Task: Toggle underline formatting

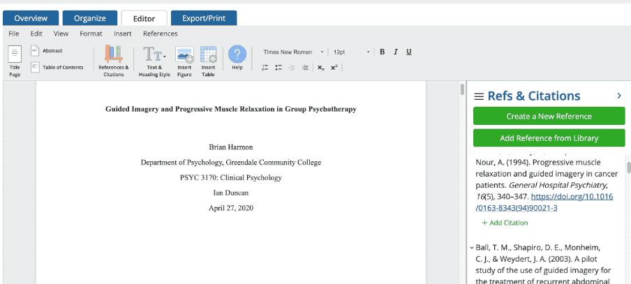Action: tap(408, 52)
